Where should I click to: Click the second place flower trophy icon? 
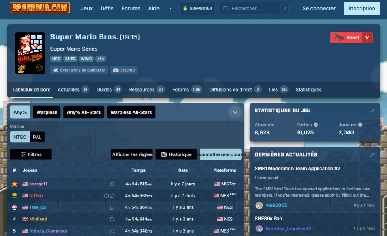coord(14,196)
